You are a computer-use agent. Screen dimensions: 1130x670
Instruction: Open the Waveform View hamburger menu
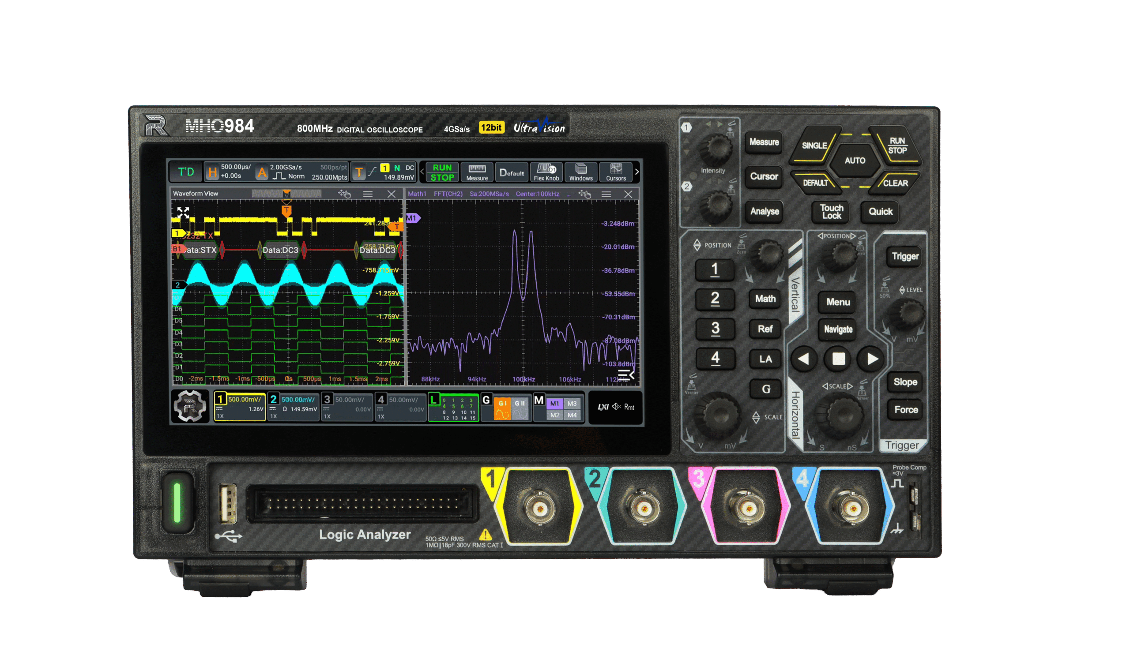tap(368, 194)
